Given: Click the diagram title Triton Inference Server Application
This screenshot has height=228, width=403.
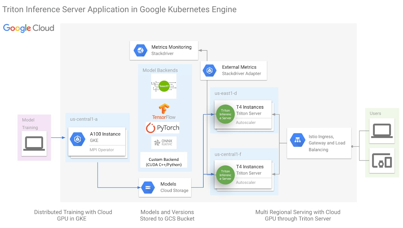Looking at the screenshot, I should pyautogui.click(x=119, y=10).
